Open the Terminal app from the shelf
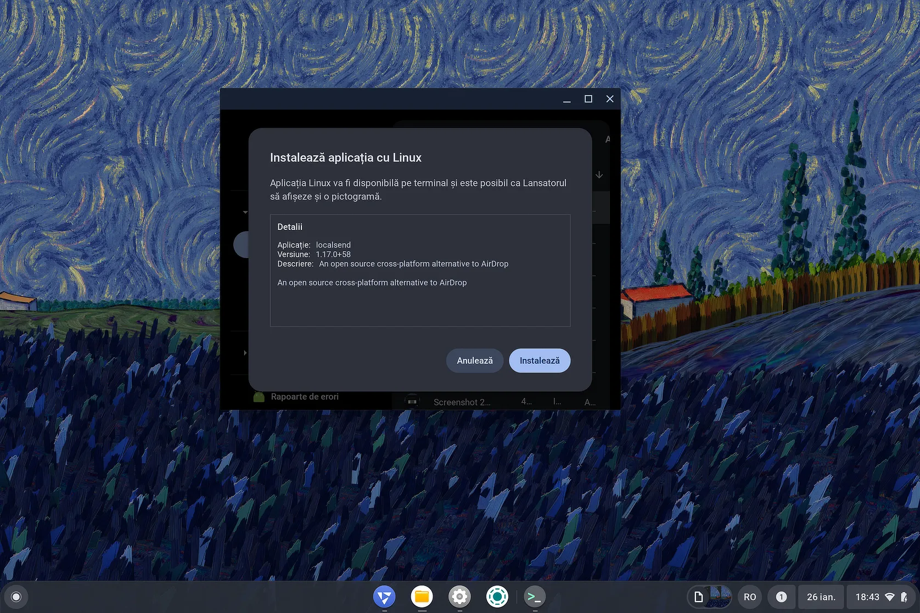 pyautogui.click(x=535, y=597)
